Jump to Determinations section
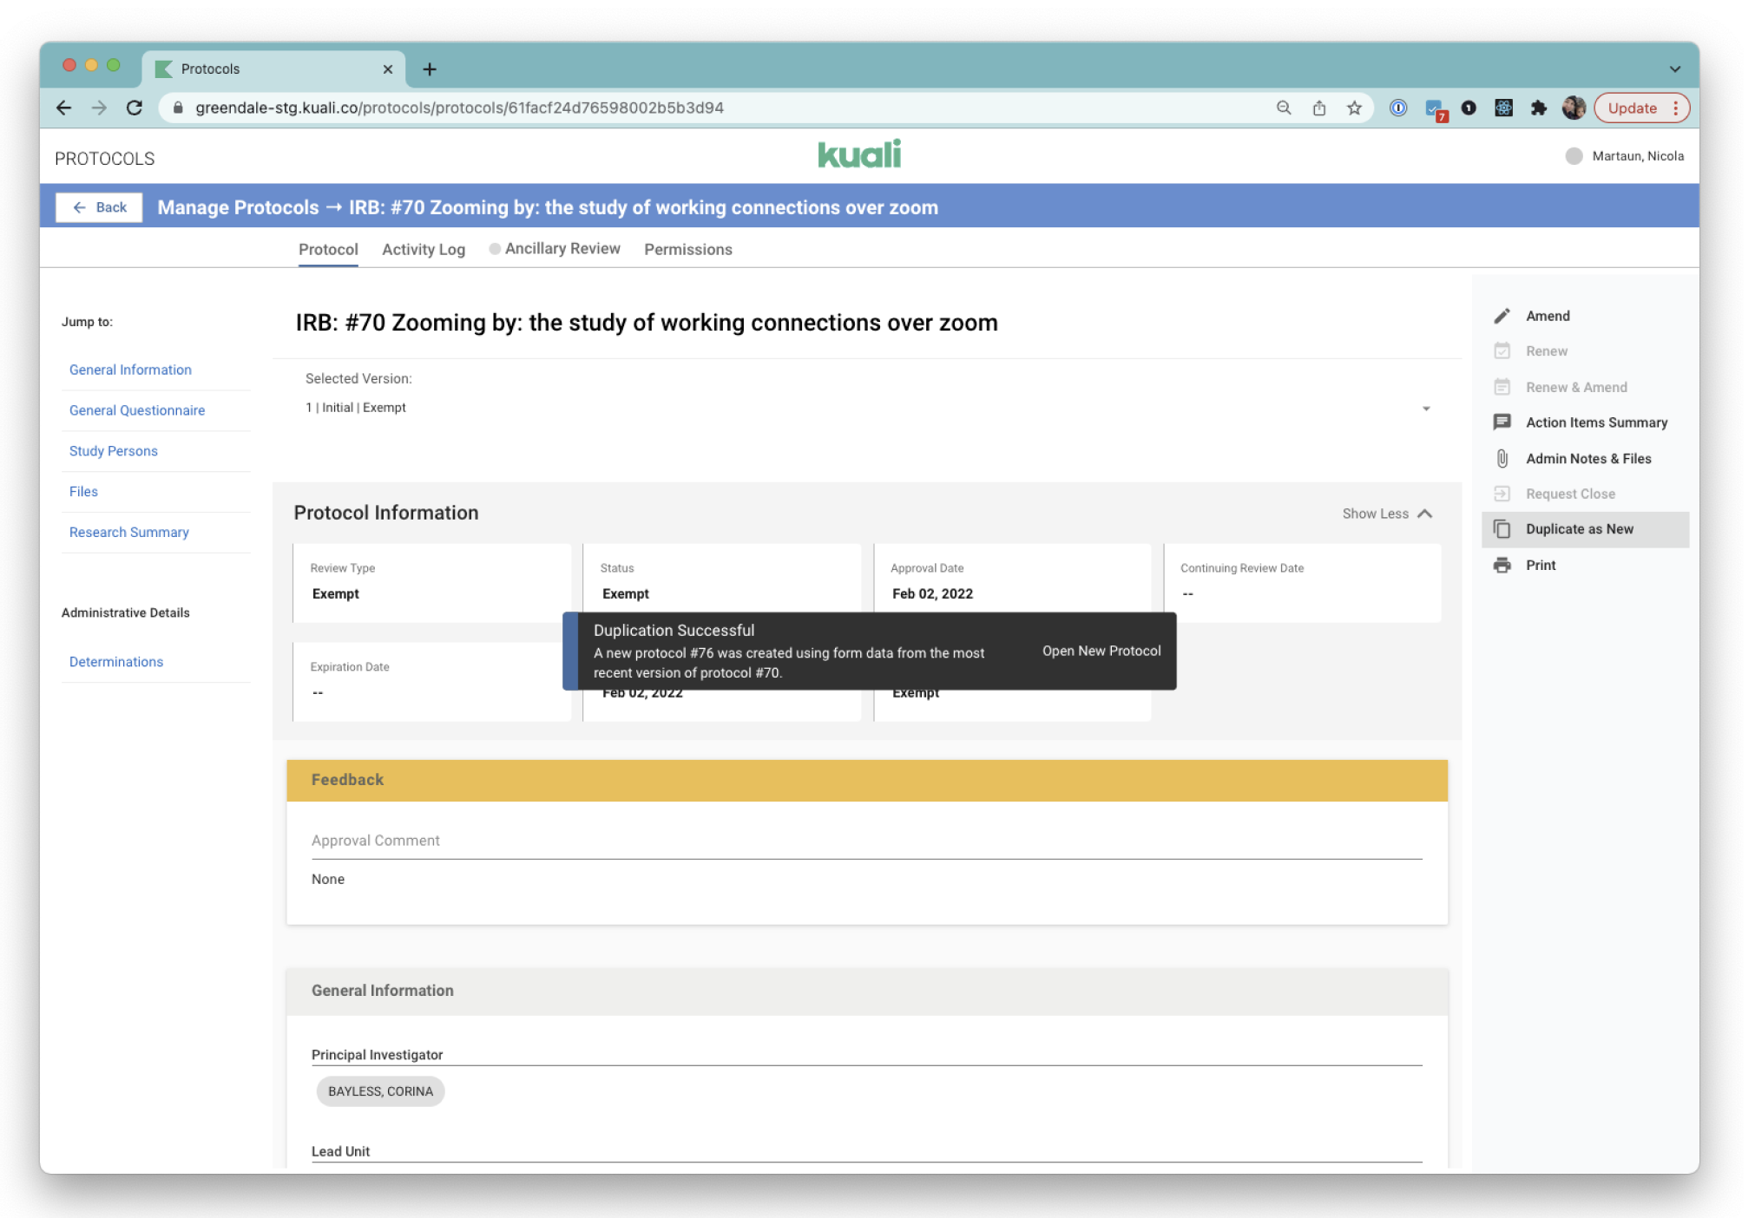Viewport: 1755px width, 1218px height. pyautogui.click(x=116, y=662)
